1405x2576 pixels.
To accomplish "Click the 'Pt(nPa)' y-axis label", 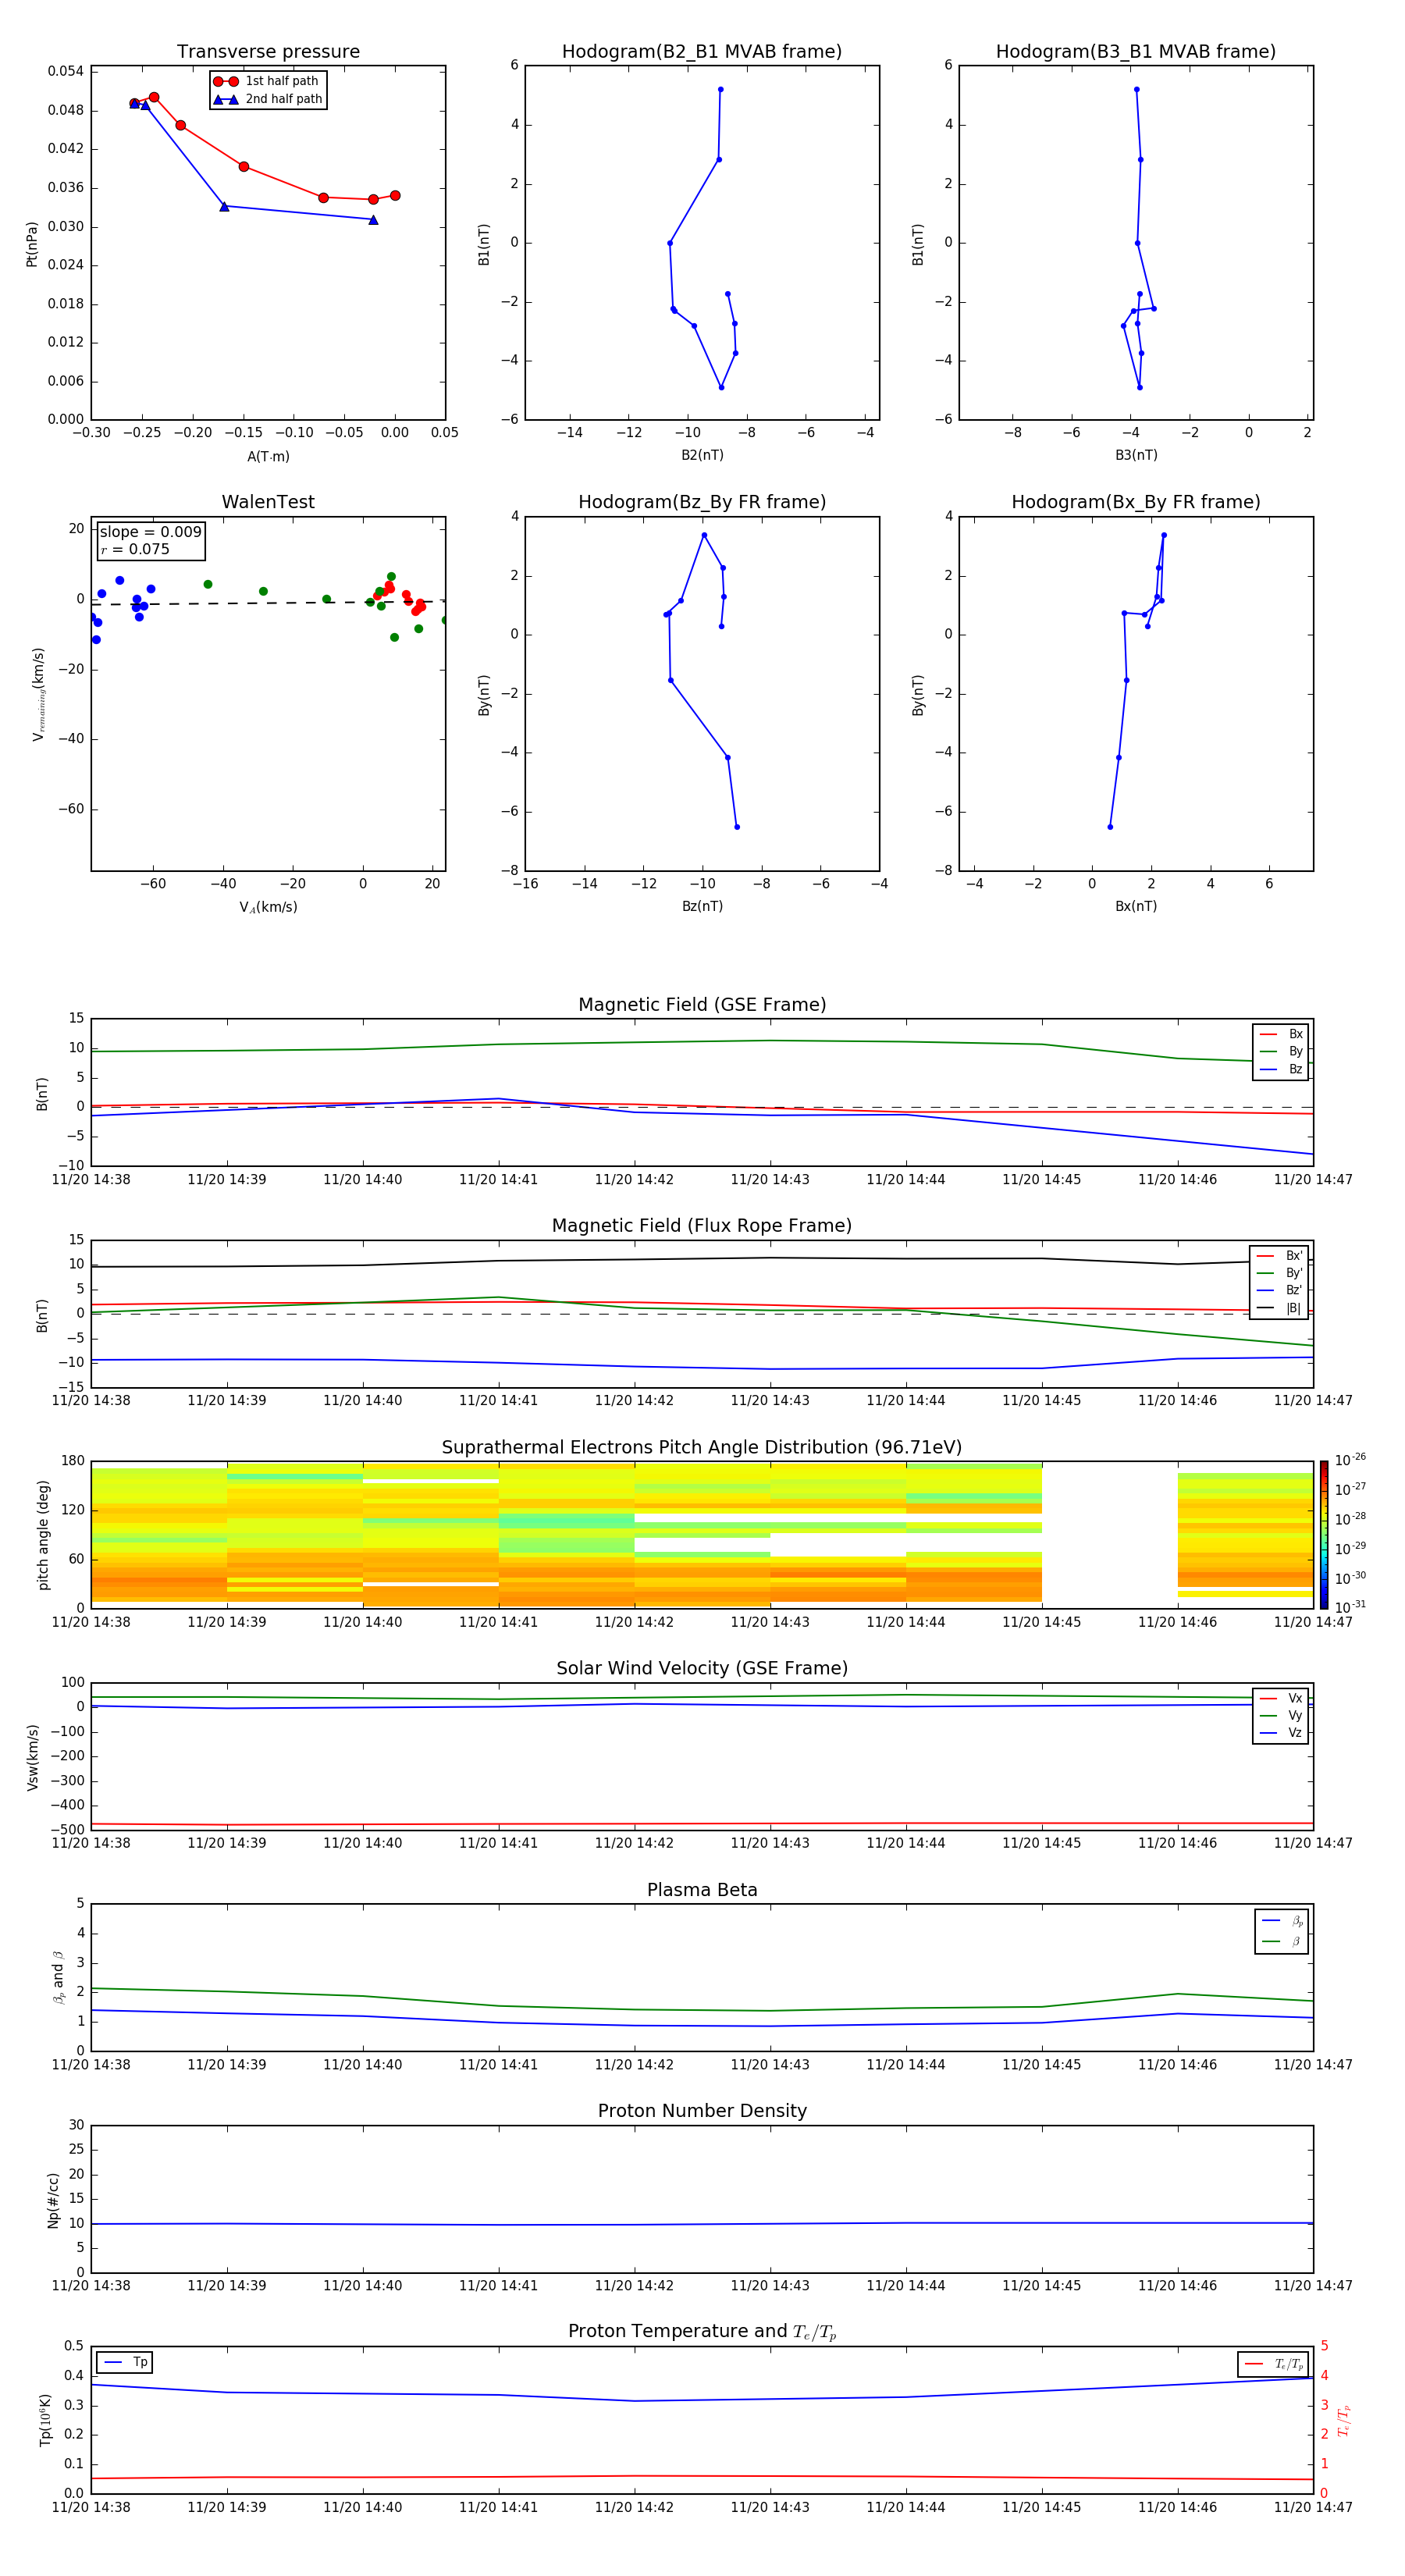I will tap(32, 244).
